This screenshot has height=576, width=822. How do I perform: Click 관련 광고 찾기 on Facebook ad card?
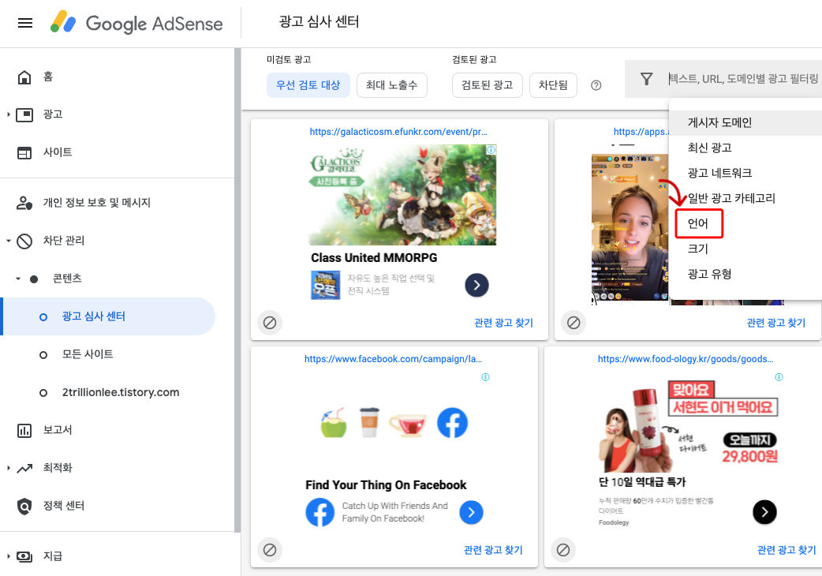point(493,550)
